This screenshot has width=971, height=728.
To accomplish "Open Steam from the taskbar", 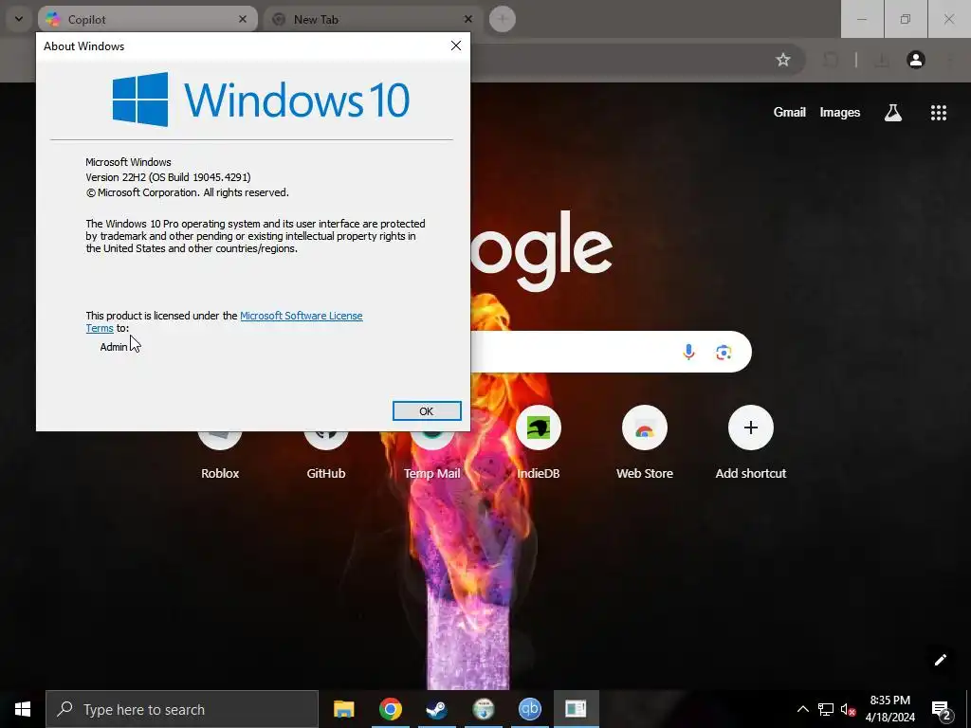I will (x=436, y=709).
